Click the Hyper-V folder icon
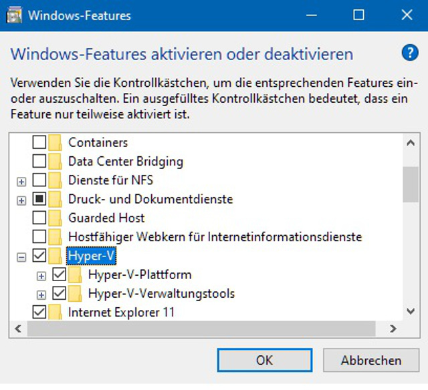 (55, 256)
